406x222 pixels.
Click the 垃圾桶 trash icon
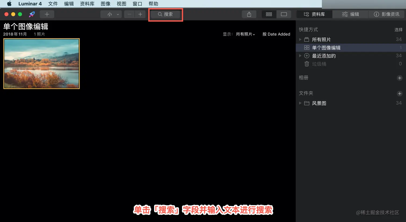click(307, 64)
